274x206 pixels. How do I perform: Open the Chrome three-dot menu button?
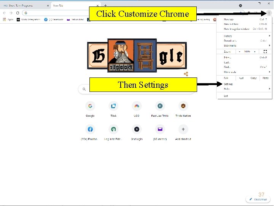tap(269, 13)
